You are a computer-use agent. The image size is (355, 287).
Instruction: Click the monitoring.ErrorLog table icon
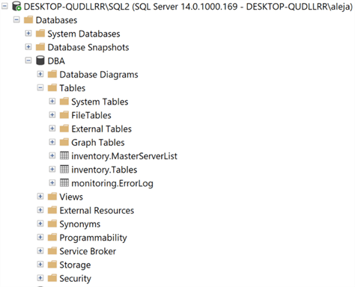pos(64,183)
